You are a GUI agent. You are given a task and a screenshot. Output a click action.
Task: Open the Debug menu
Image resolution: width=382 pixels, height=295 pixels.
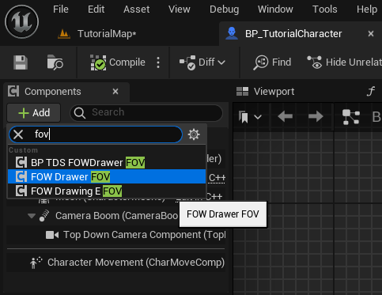click(225, 9)
